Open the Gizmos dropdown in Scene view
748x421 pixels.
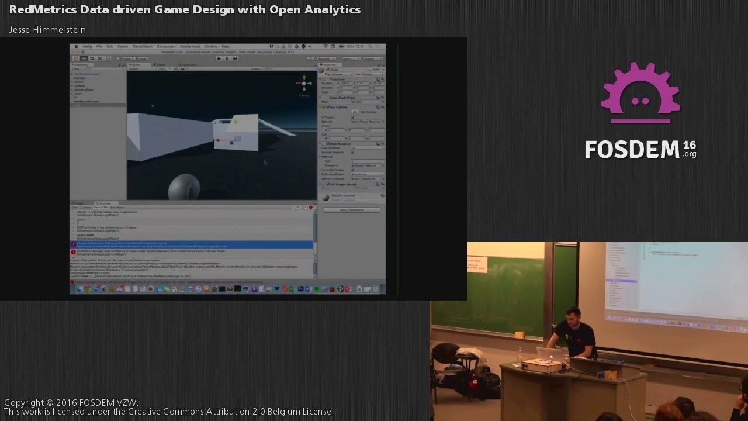[x=257, y=69]
